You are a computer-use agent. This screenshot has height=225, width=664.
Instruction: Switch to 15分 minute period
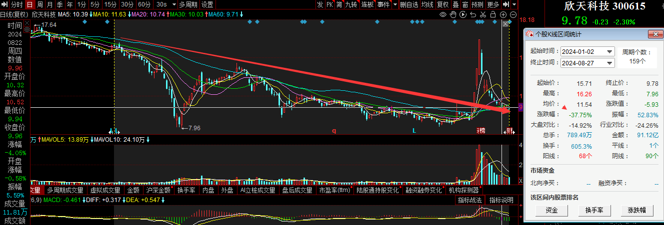[x=110, y=4]
